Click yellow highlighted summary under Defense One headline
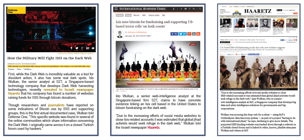Viewport: 304px width, 140px height. (x=49, y=66)
